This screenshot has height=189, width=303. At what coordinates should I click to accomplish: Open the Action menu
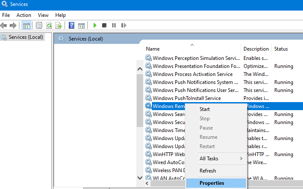pyautogui.click(x=24, y=15)
